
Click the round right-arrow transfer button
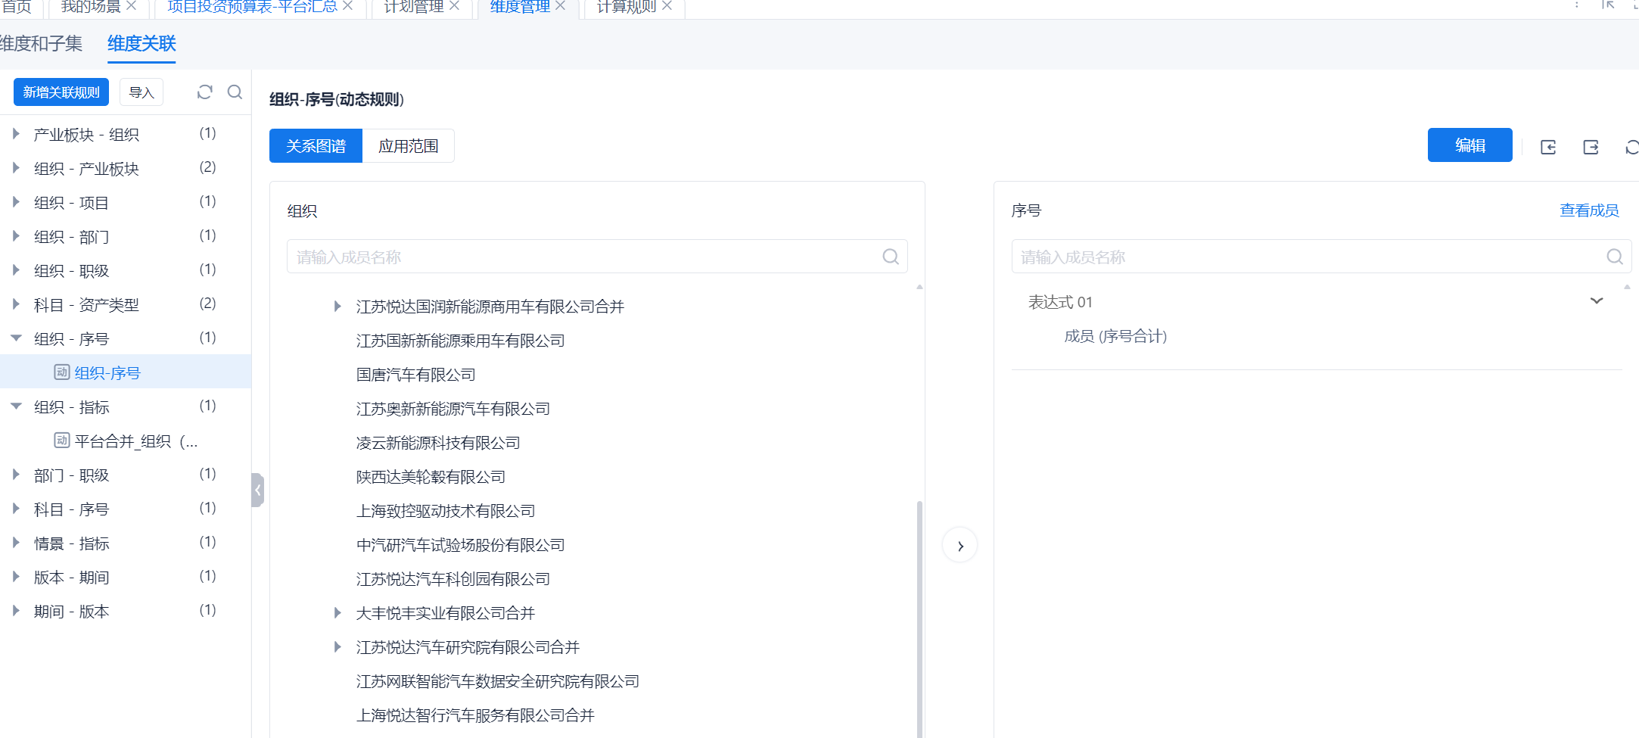959,546
